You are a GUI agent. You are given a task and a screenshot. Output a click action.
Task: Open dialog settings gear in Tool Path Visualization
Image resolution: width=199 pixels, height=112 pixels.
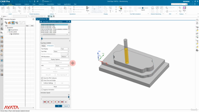(41, 21)
